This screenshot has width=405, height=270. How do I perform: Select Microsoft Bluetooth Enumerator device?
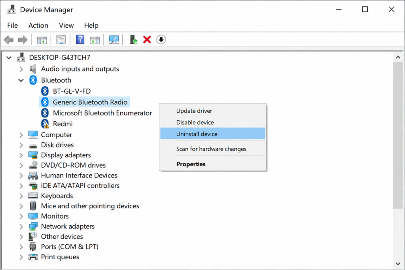(x=102, y=113)
